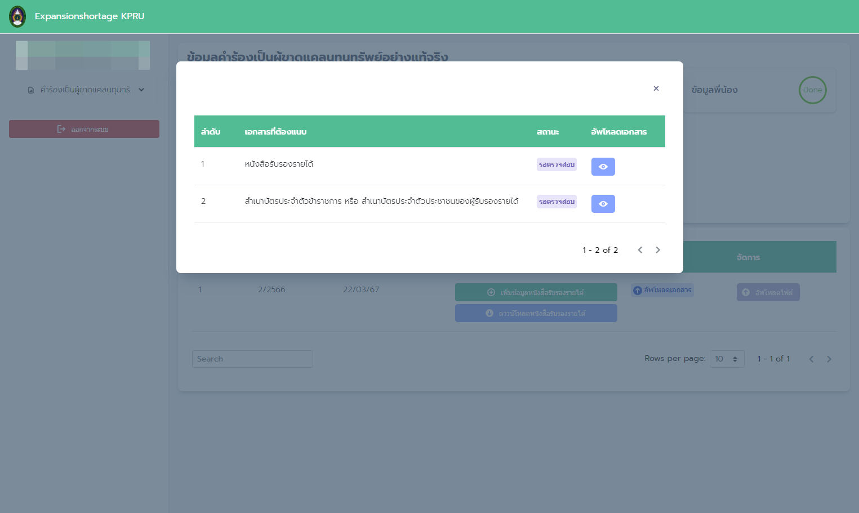Image resolution: width=859 pixels, height=513 pixels.
Task: Select the หนังสือรับรองรายได้ document name
Action: [x=279, y=164]
